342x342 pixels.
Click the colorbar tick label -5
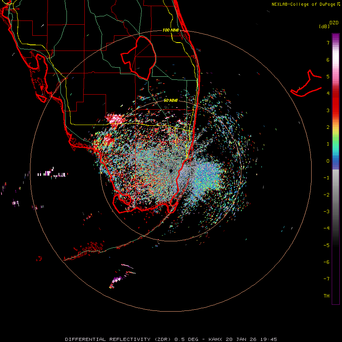[x=326, y=245]
